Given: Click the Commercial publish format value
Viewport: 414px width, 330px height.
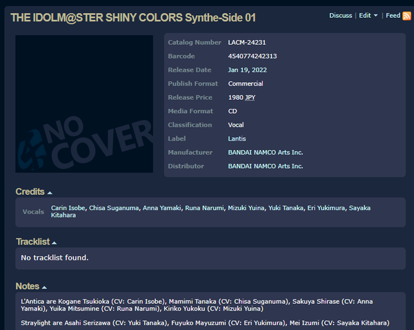Looking at the screenshot, I should coord(246,83).
